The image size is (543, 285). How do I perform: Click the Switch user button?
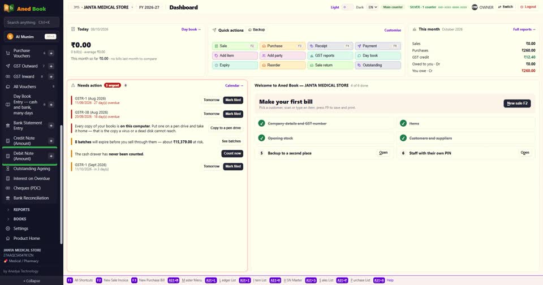(505, 7)
